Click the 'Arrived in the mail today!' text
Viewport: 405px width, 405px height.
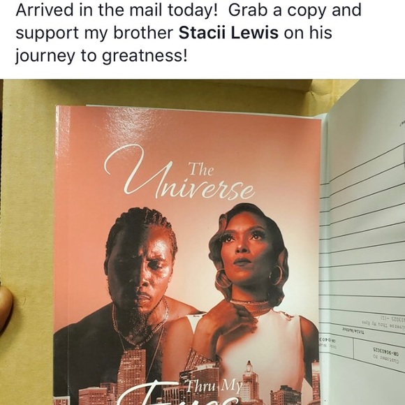[117, 10]
